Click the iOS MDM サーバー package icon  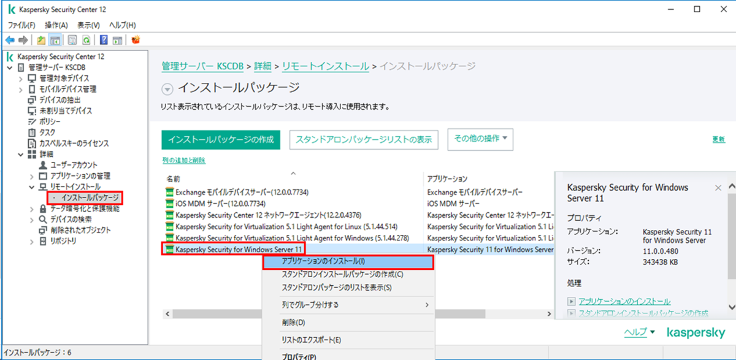(x=170, y=203)
